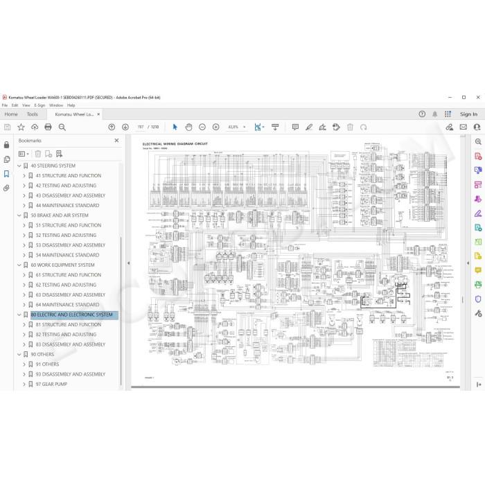Close the Bookmarks panel
This screenshot has width=485, height=485.
[x=116, y=141]
